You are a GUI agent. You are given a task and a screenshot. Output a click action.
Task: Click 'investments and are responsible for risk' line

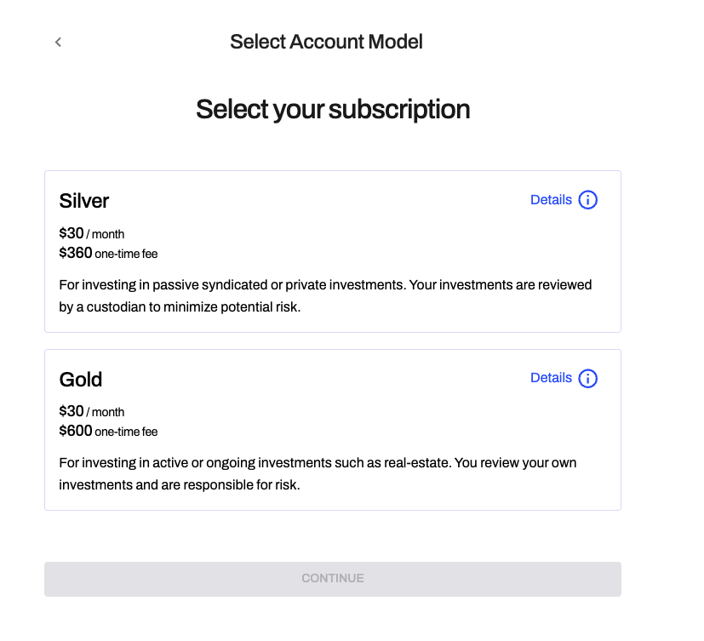click(180, 485)
